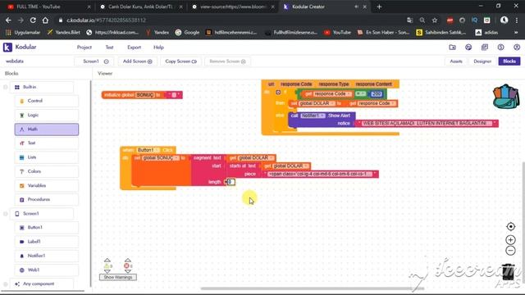Navigate back in the browser
Image resolution: width=525 pixels, height=295 pixels.
(8, 20)
